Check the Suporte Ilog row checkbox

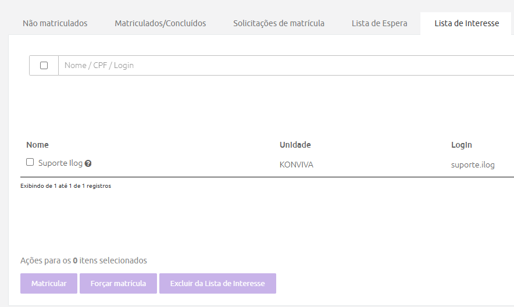[x=30, y=163]
